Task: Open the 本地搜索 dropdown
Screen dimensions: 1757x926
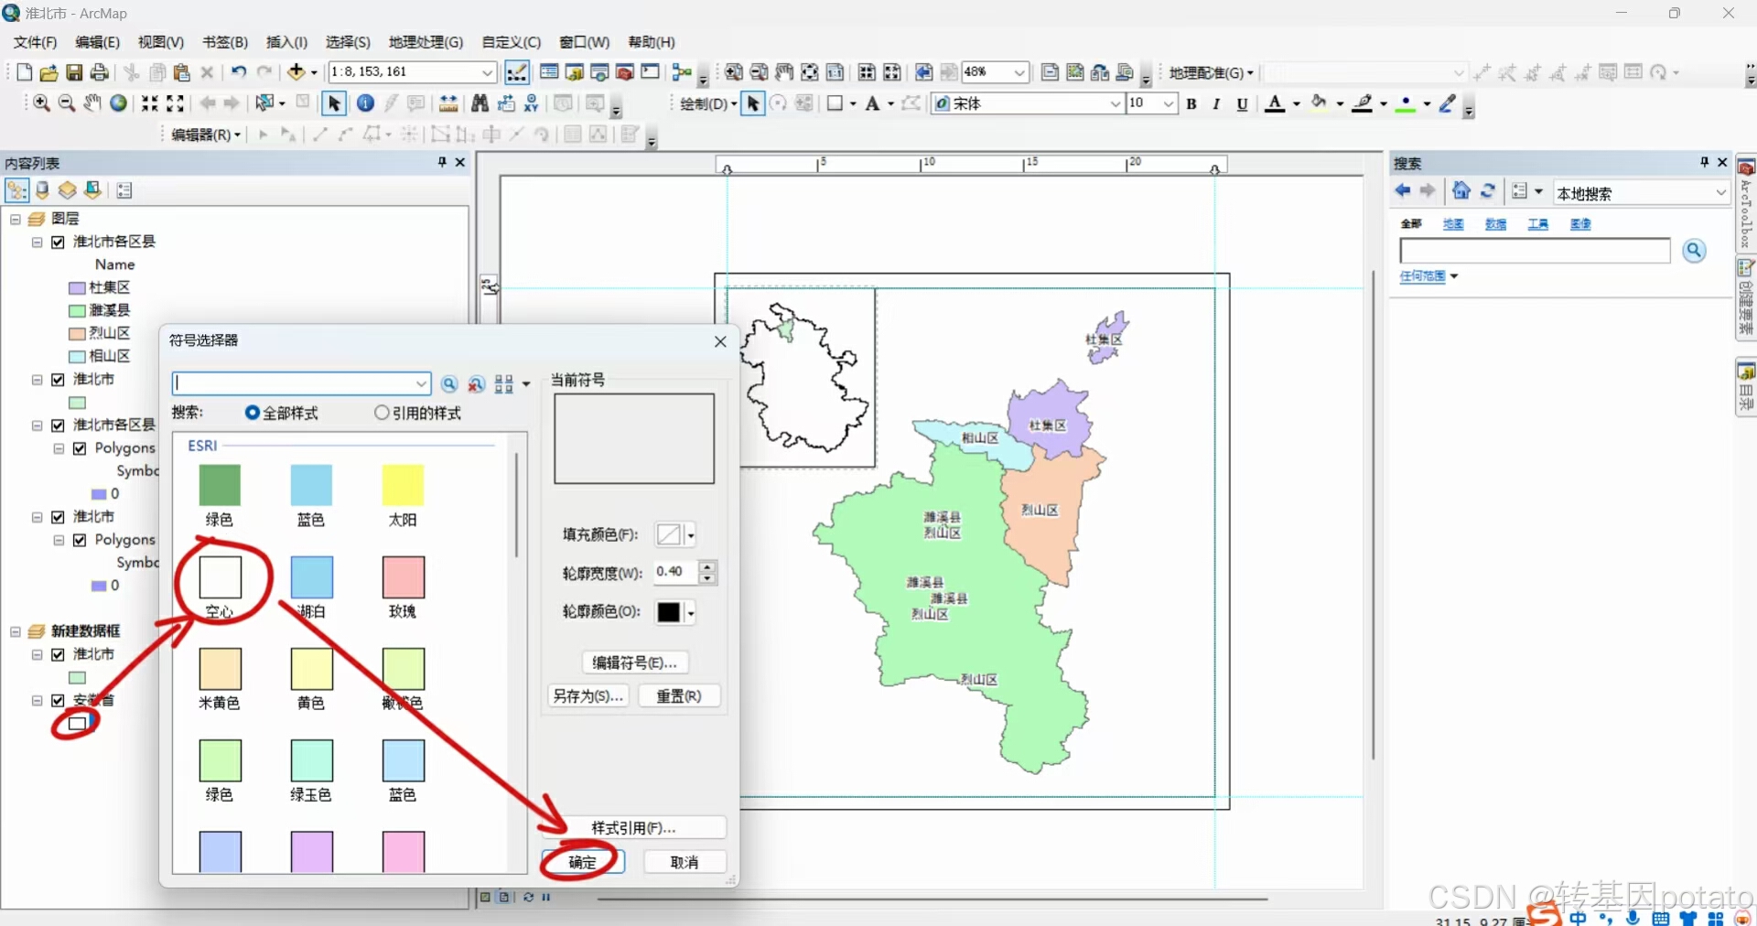Action: 1719,193
